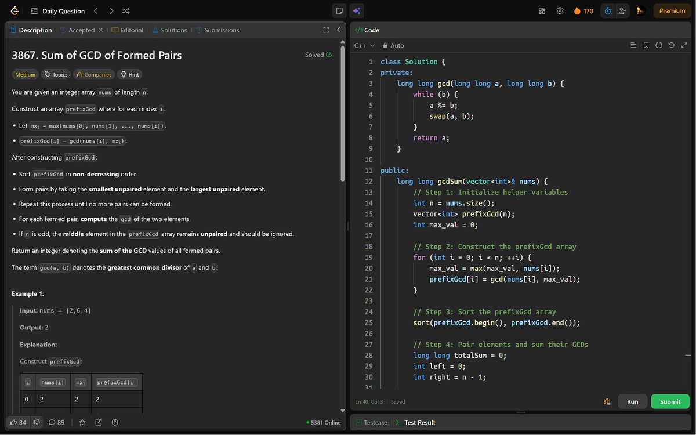This screenshot has width=696, height=435.
Task: Switch to the Description tab
Action: pyautogui.click(x=31, y=30)
